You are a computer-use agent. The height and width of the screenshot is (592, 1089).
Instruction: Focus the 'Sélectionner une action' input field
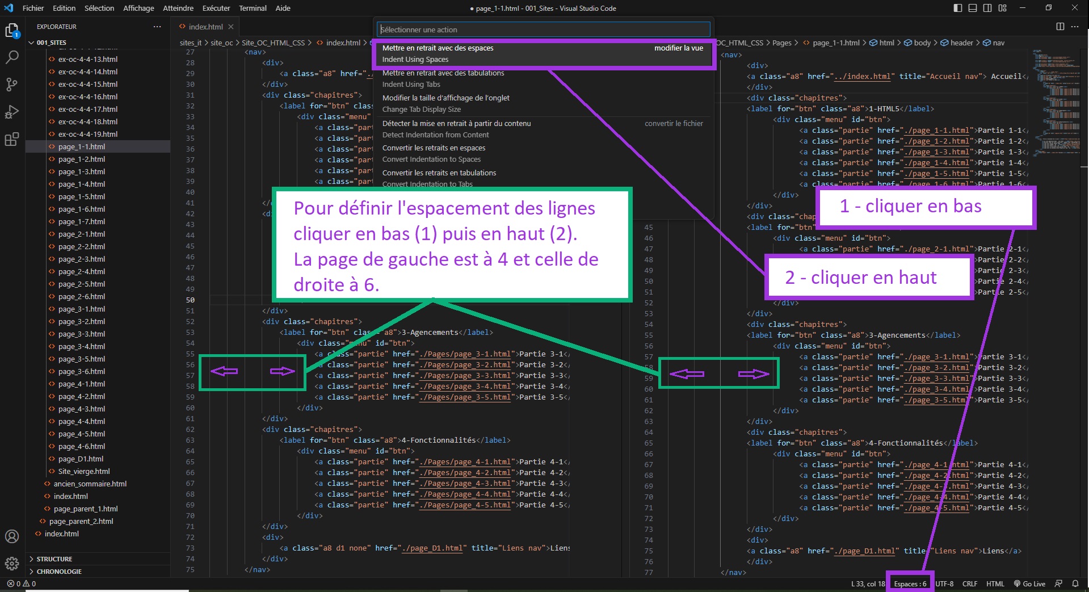[x=543, y=30]
